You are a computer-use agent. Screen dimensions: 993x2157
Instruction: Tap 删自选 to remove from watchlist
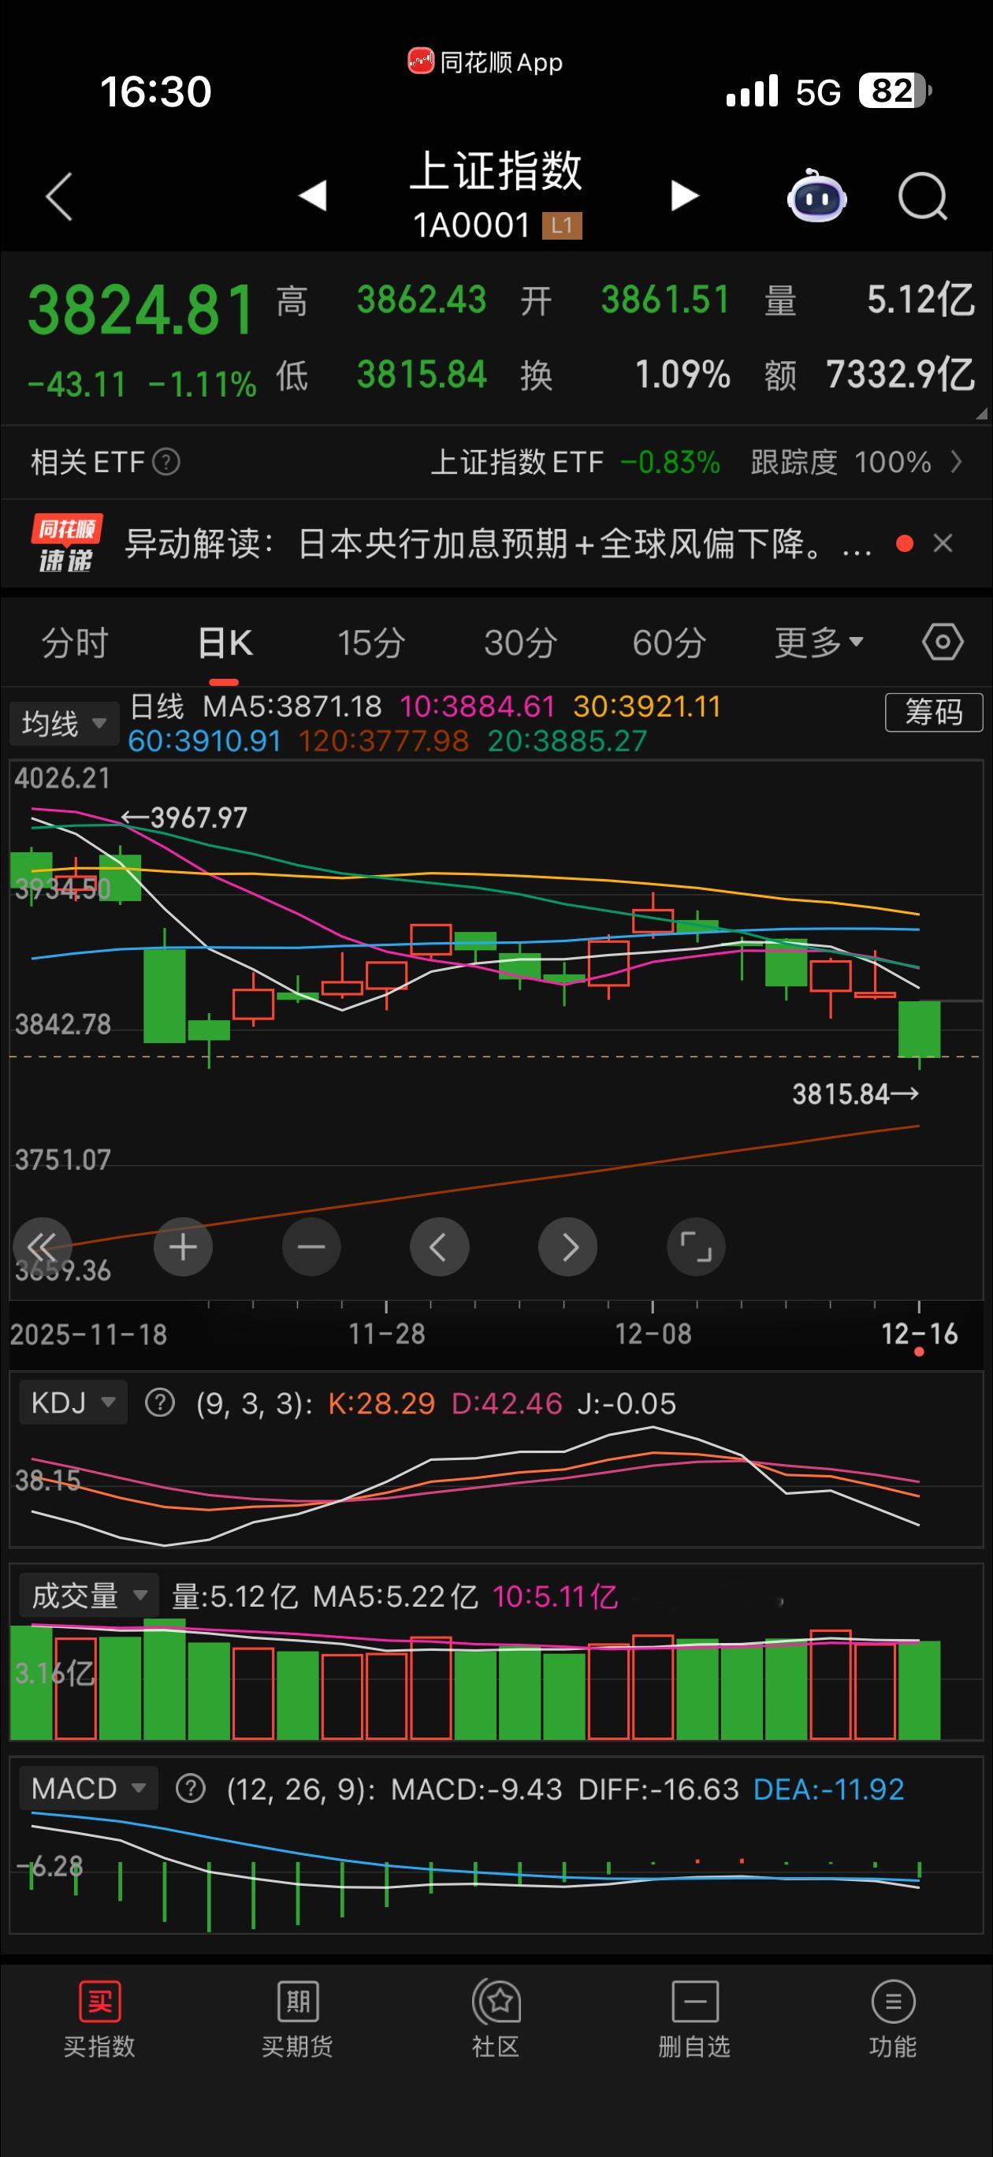point(694,2020)
